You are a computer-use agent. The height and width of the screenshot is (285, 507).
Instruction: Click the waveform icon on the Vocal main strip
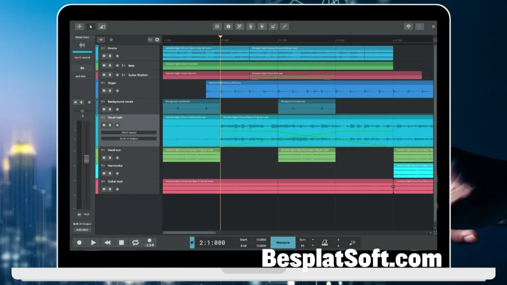point(82,45)
